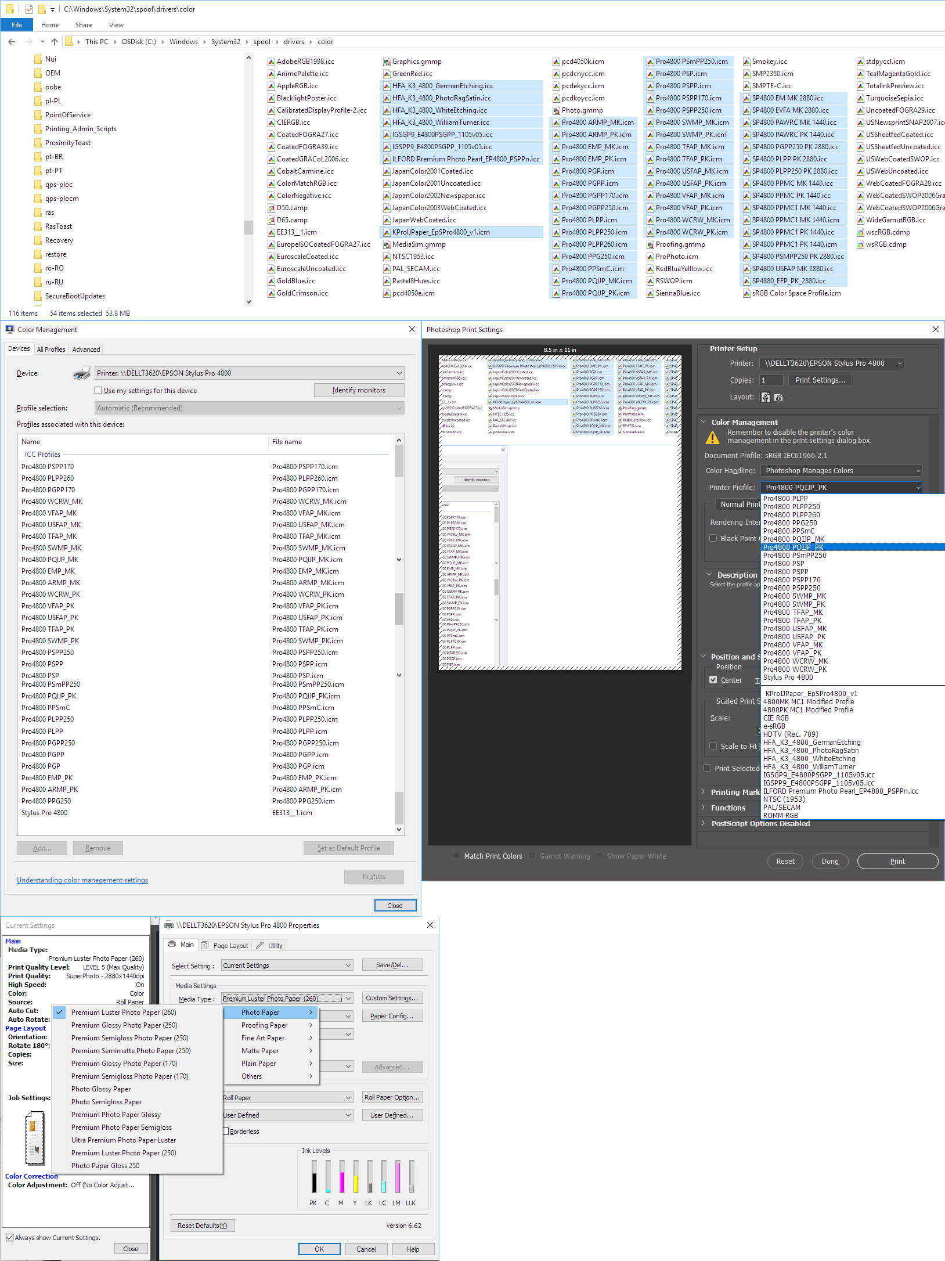
Task: Click the Back arrow in File Explorer
Action: 12,41
